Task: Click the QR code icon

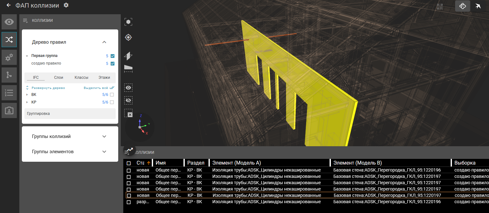Action: (440, 6)
